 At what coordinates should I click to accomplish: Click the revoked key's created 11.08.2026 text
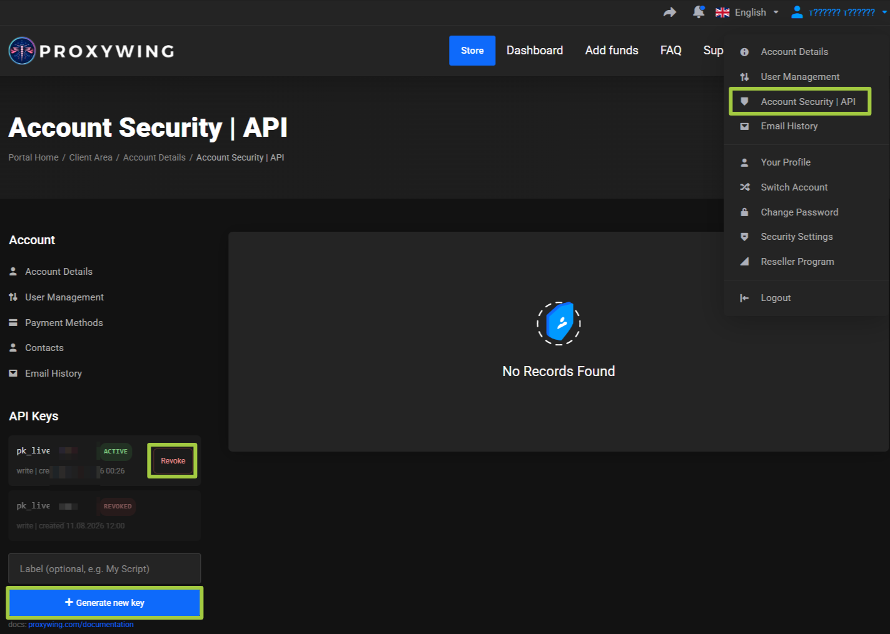click(x=81, y=526)
